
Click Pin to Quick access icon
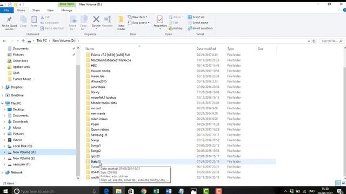point(9,19)
